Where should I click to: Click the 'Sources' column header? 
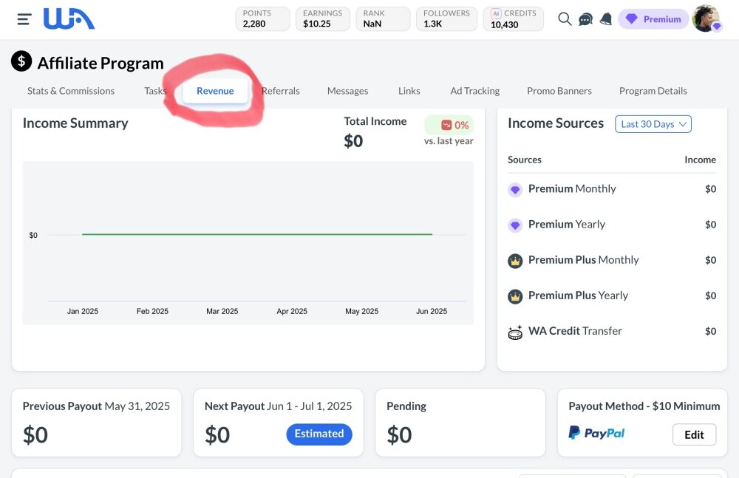point(525,160)
